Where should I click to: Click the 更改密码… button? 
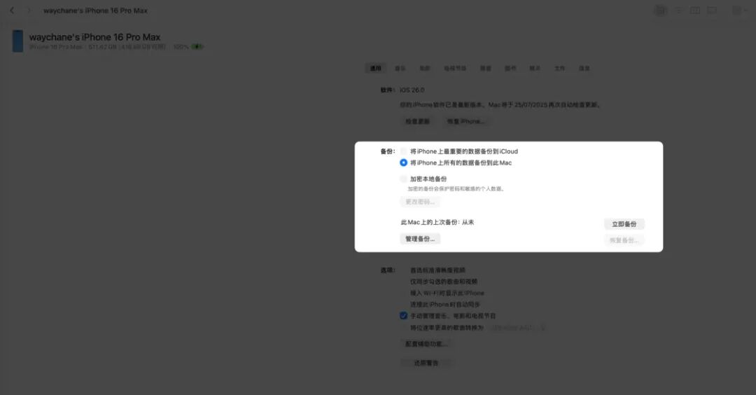(x=420, y=202)
